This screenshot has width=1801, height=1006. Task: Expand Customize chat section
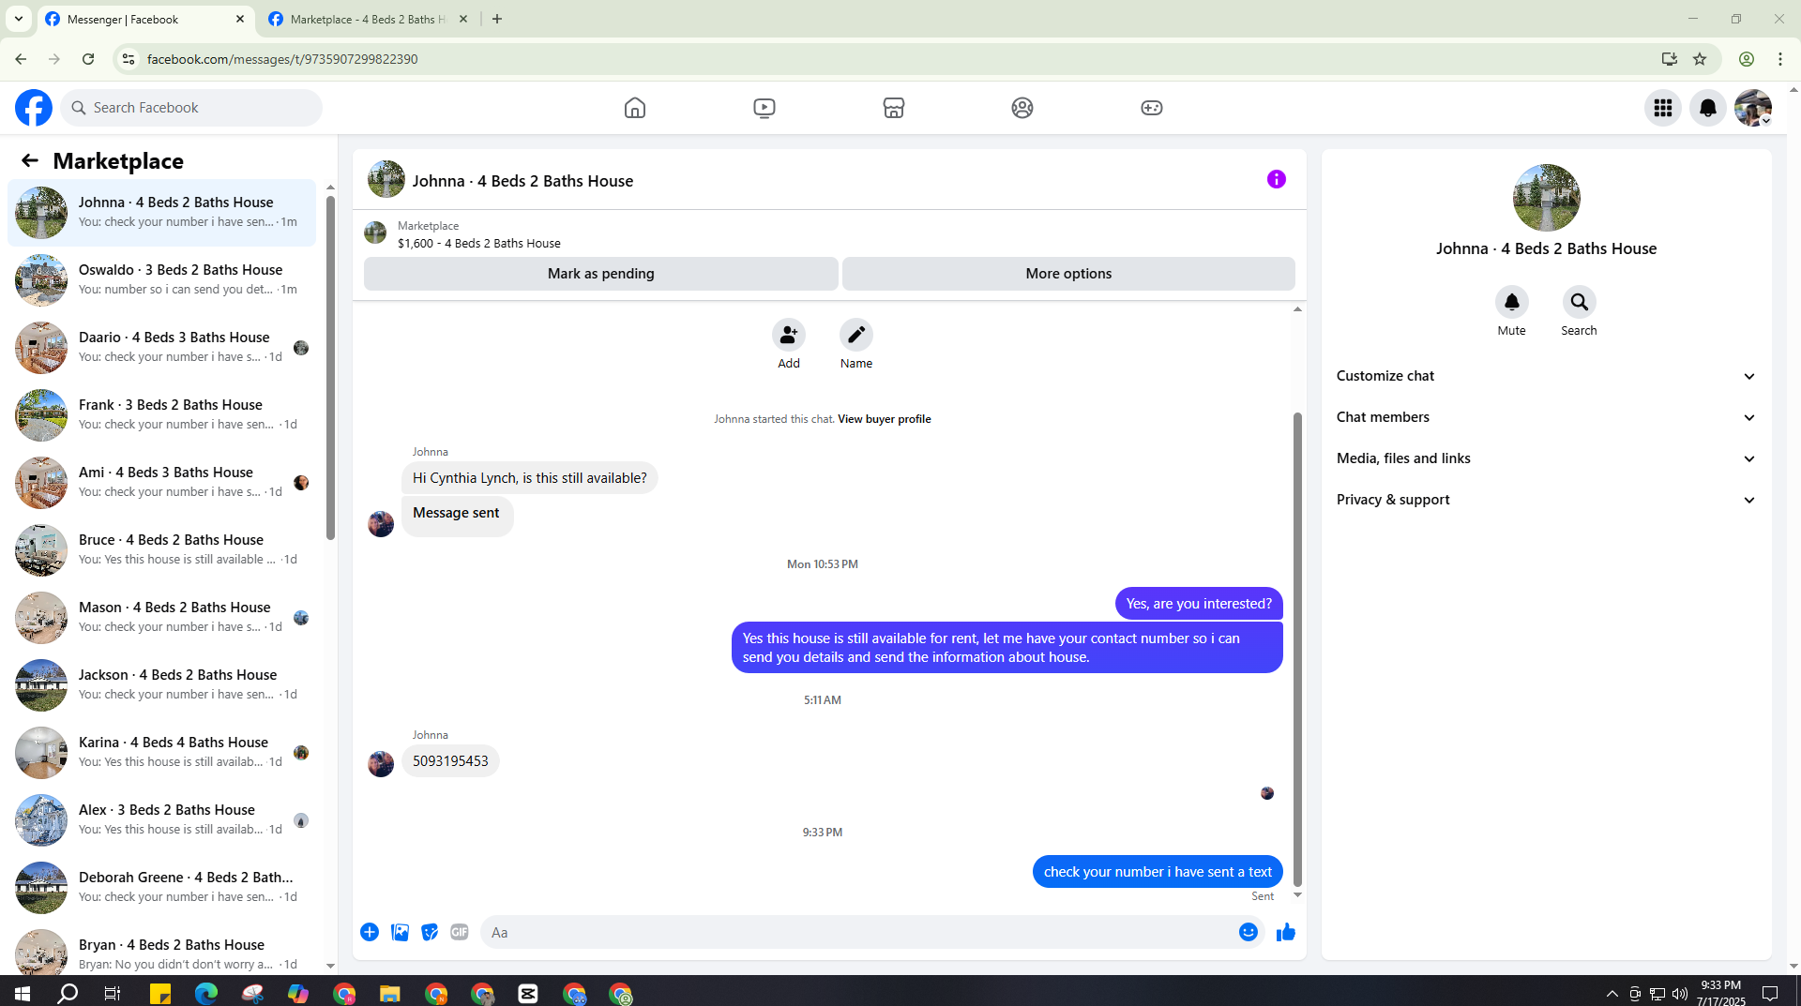(1546, 376)
